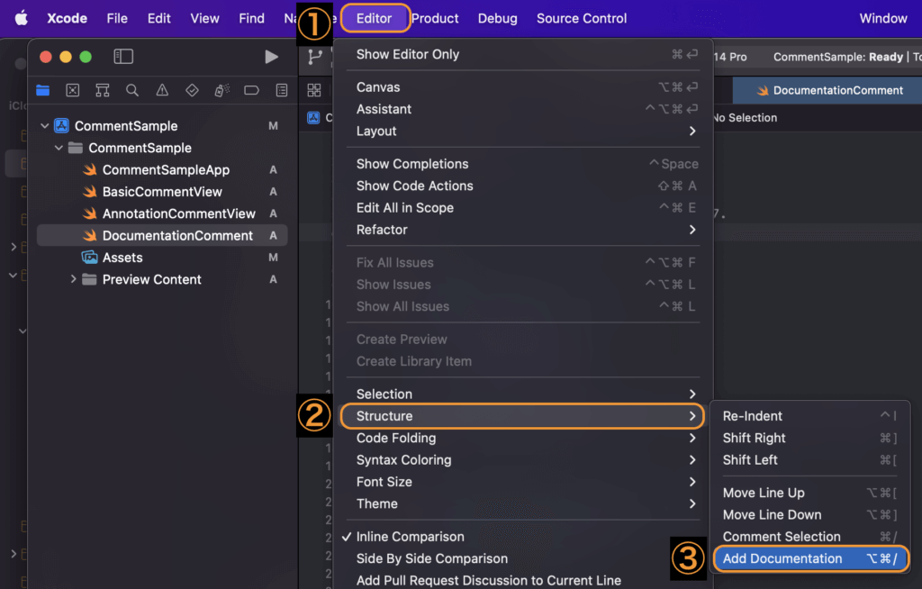922x589 pixels.
Task: Select BasicCommentView swift file
Action: click(x=162, y=192)
